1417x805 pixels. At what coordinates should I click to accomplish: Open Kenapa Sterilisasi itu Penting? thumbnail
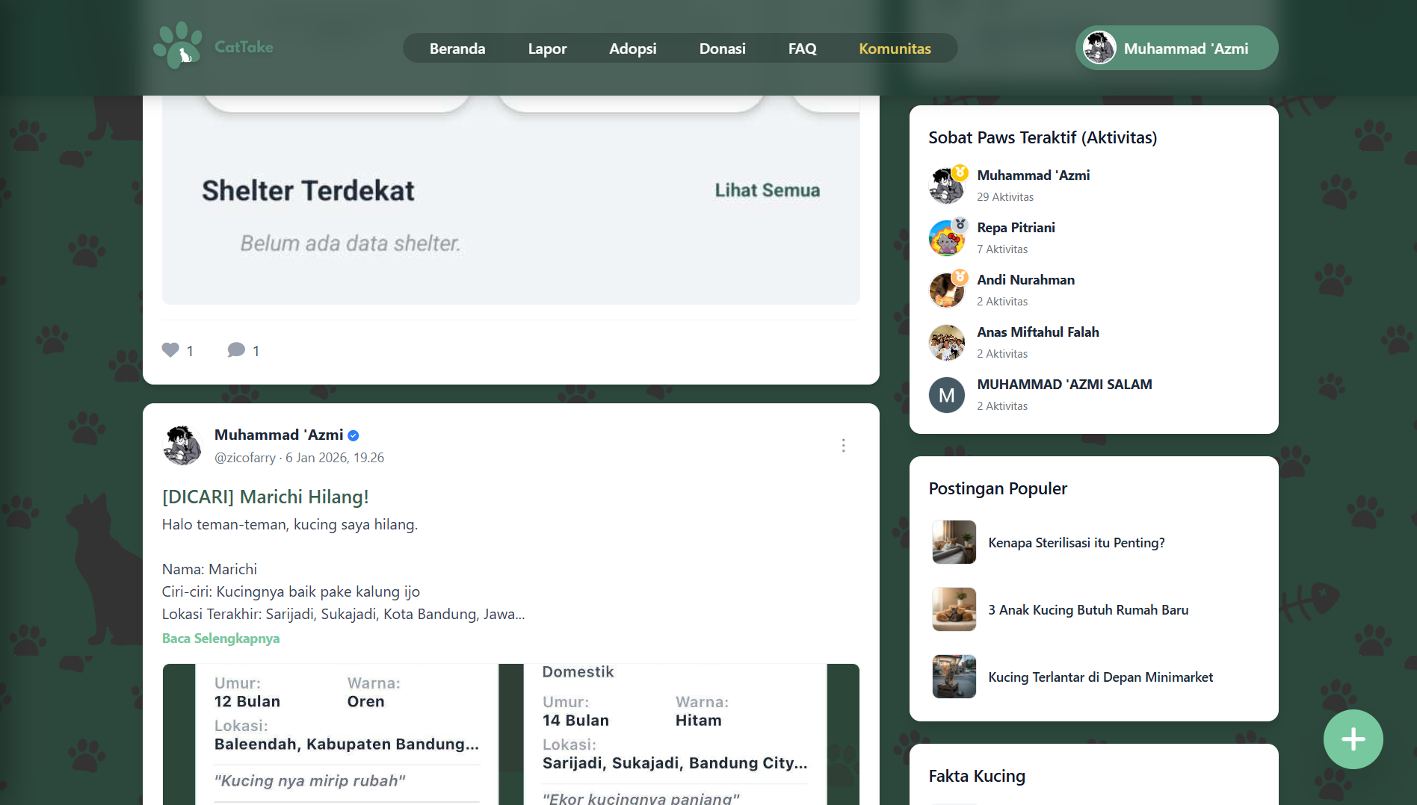954,542
